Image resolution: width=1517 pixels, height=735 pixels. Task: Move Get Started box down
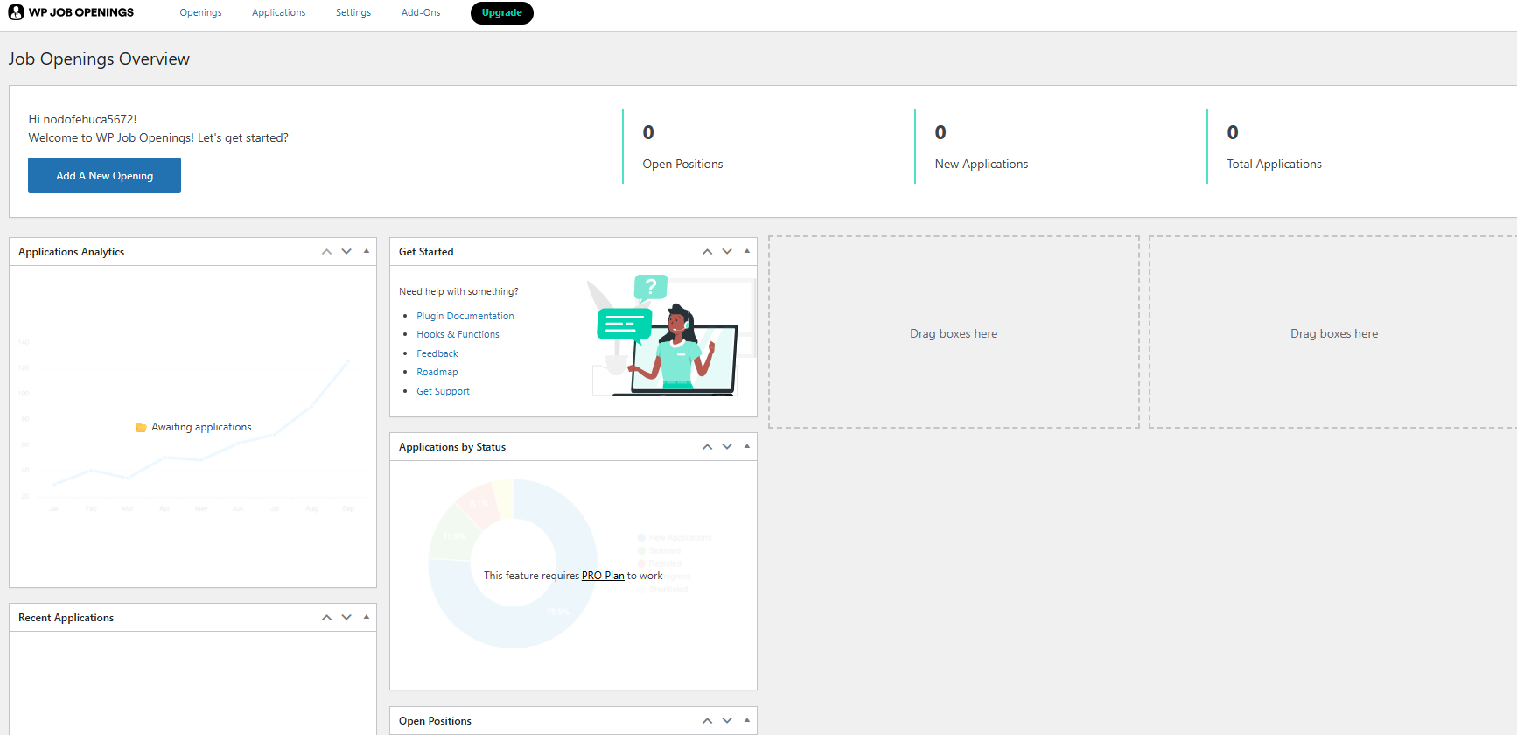pos(727,252)
